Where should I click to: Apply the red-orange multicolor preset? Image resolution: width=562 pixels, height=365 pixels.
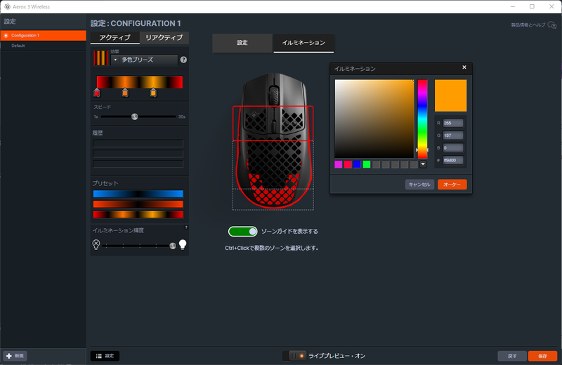[138, 215]
